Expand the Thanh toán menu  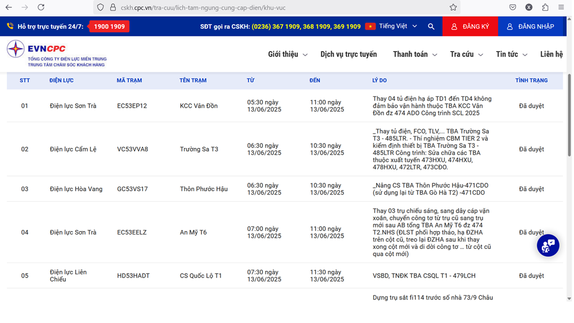pyautogui.click(x=415, y=54)
